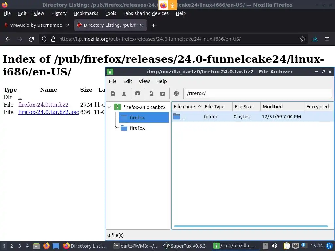
Task: Switch to virtual desktop 2
Action: tap(12, 246)
